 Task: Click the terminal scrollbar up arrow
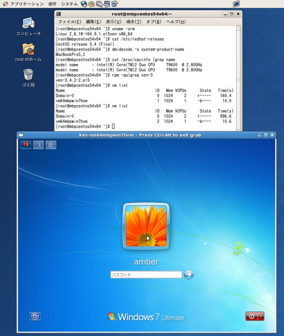(239, 28)
